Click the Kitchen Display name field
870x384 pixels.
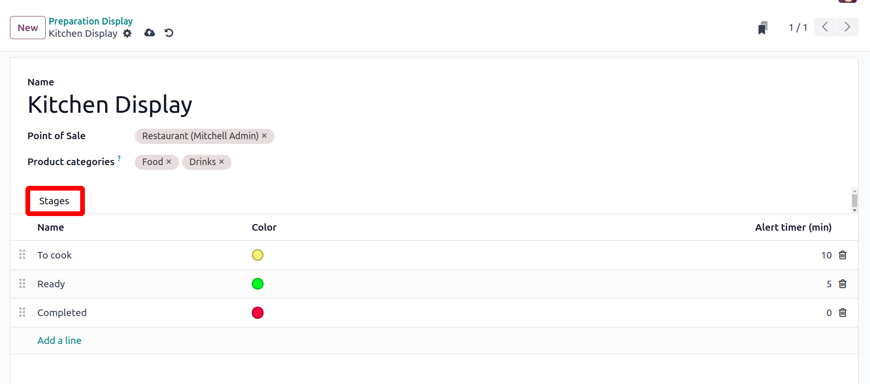pos(110,105)
